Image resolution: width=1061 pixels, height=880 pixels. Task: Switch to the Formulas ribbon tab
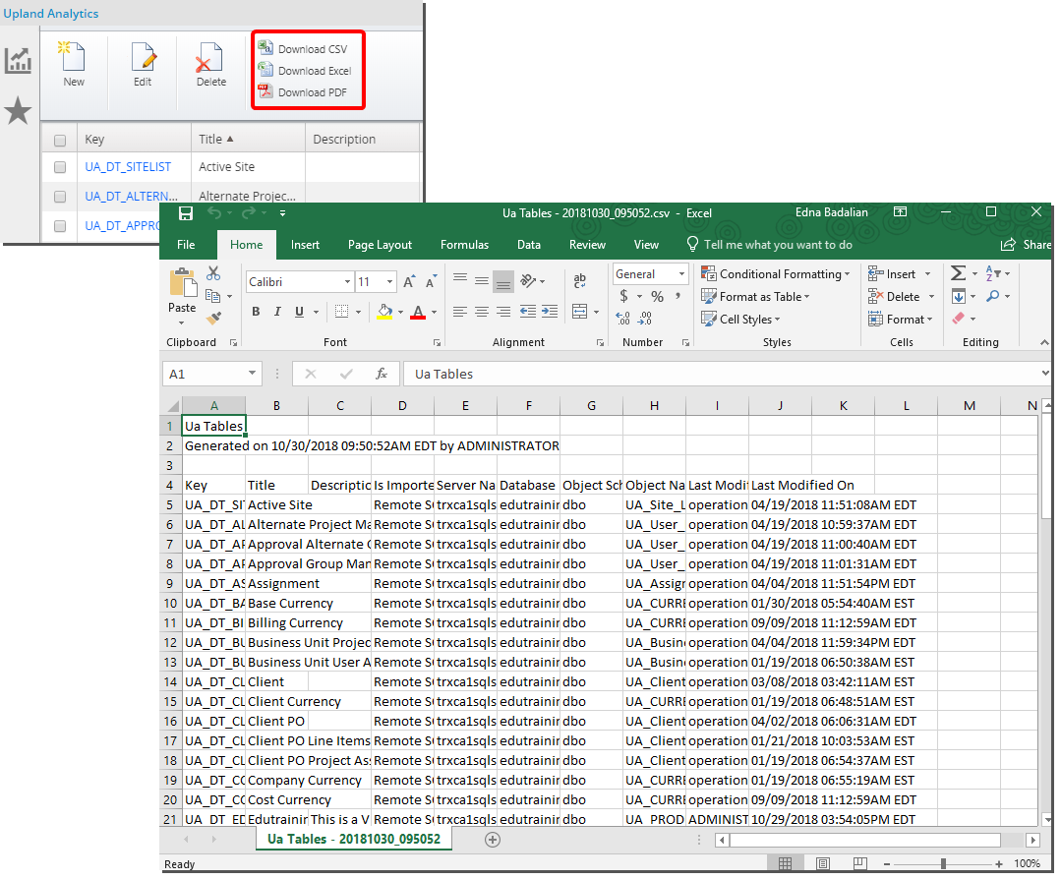pos(464,245)
